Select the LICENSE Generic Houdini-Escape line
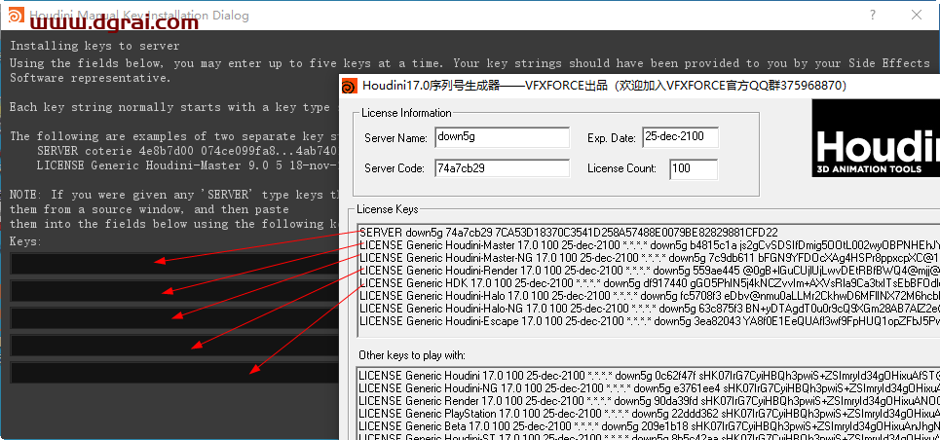This screenshot has width=940, height=440. click(650, 321)
